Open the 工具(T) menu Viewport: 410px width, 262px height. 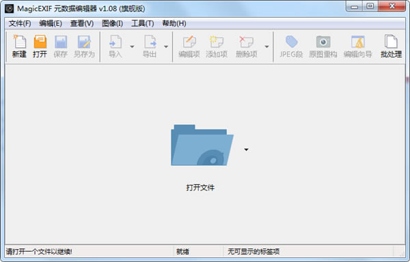[x=143, y=23]
